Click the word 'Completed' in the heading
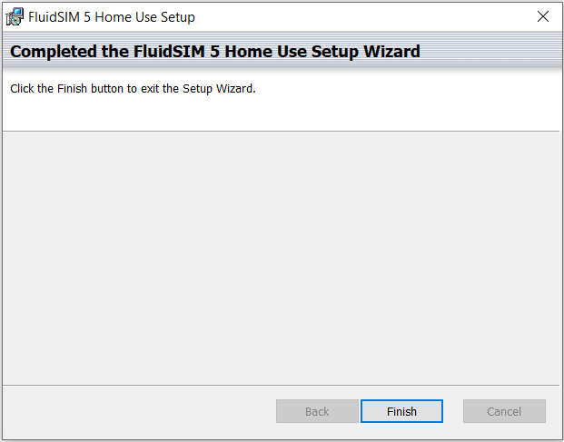The image size is (564, 442). pos(54,52)
